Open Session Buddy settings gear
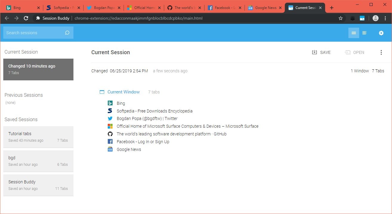Image resolution: width=392 pixels, height=214 pixels. click(381, 33)
